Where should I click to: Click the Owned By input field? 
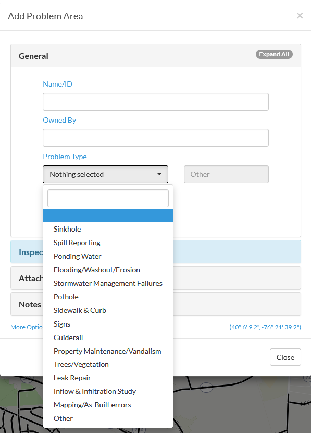[156, 138]
